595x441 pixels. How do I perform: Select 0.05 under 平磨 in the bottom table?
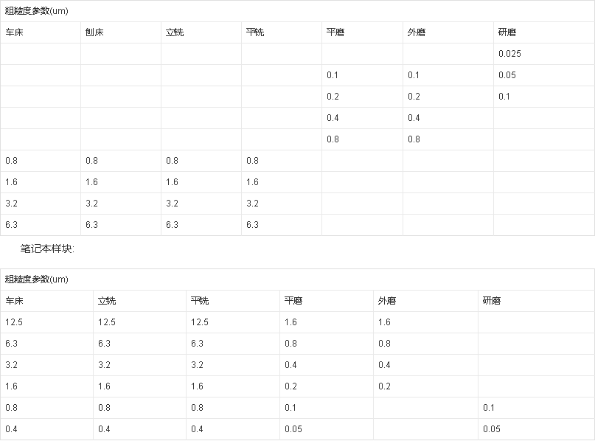(293, 429)
